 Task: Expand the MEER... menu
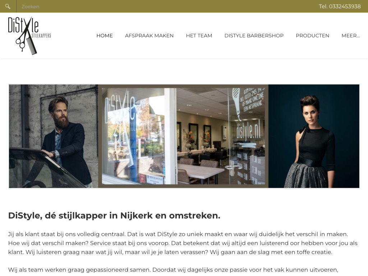[351, 36]
